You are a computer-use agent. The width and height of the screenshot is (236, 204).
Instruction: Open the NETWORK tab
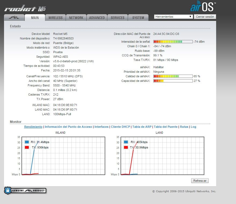(x=76, y=18)
